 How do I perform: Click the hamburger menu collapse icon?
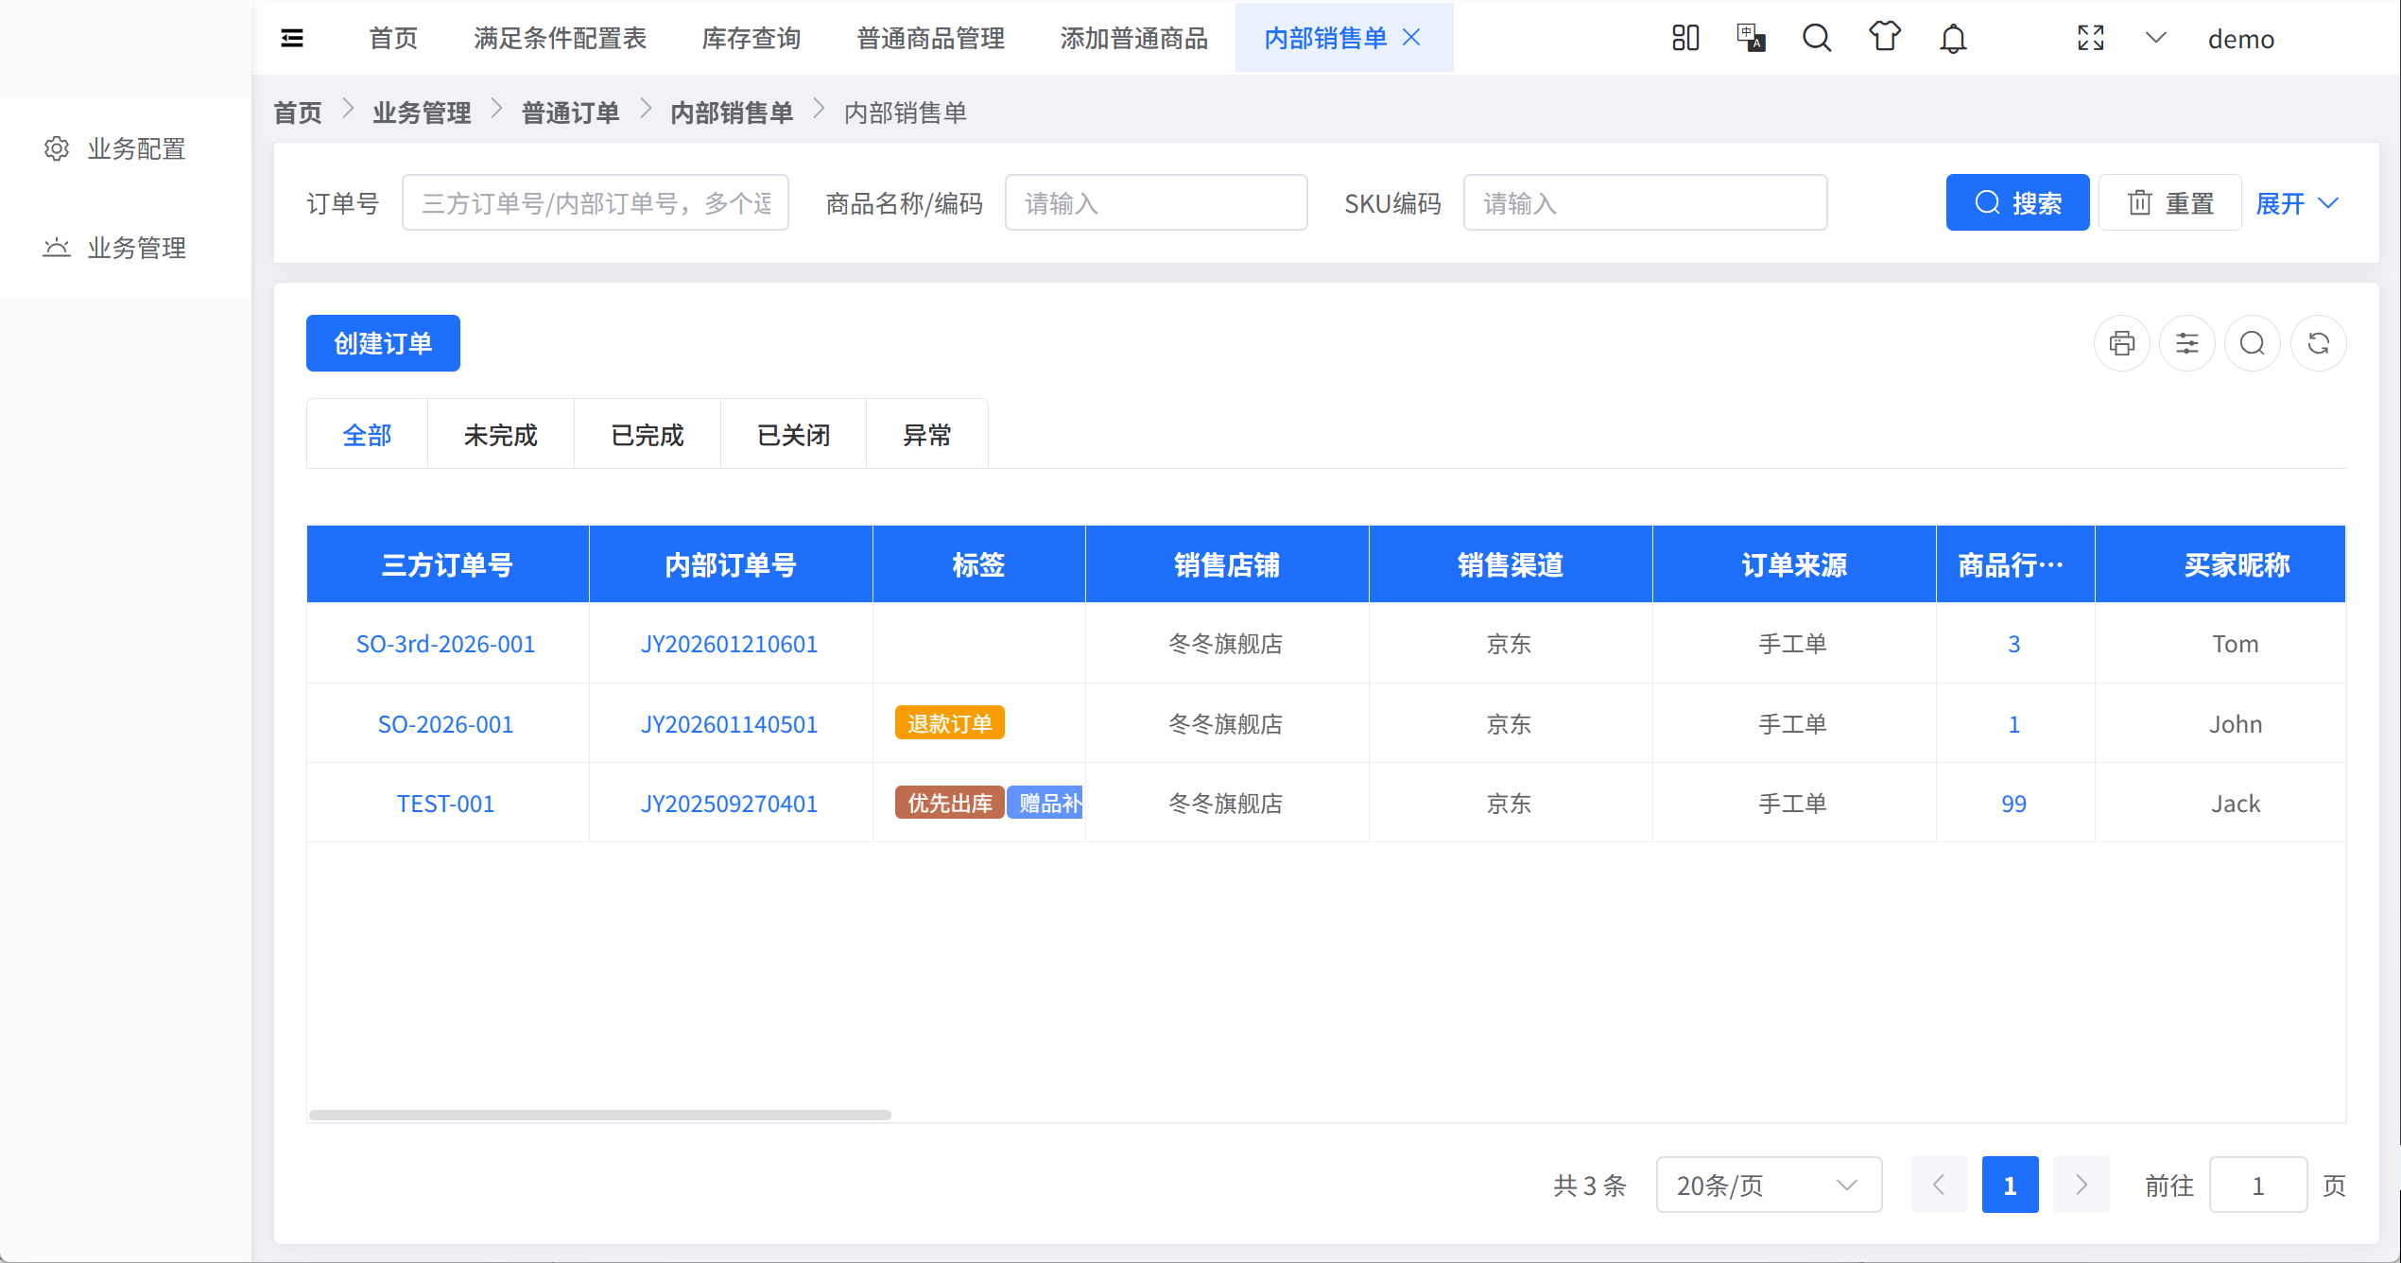pos(292,38)
